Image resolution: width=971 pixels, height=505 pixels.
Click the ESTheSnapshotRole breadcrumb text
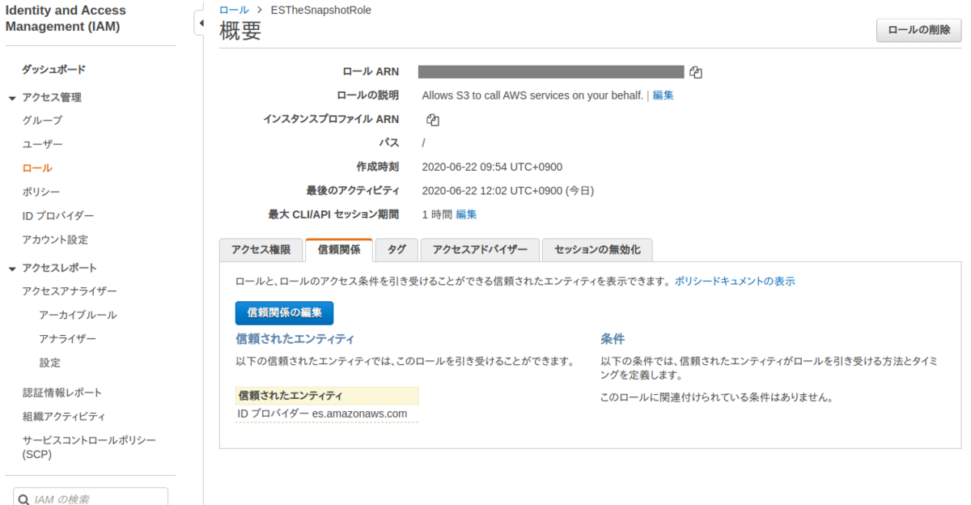click(321, 10)
